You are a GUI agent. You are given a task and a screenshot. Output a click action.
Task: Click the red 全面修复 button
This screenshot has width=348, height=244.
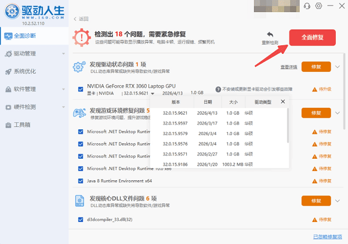pos(312,38)
